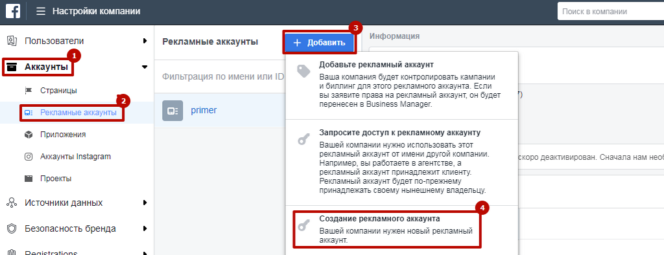Image resolution: width=664 pixels, height=255 pixels.
Task: Click the tag icon beside Добавьте рекламный аккаунт
Action: (303, 71)
